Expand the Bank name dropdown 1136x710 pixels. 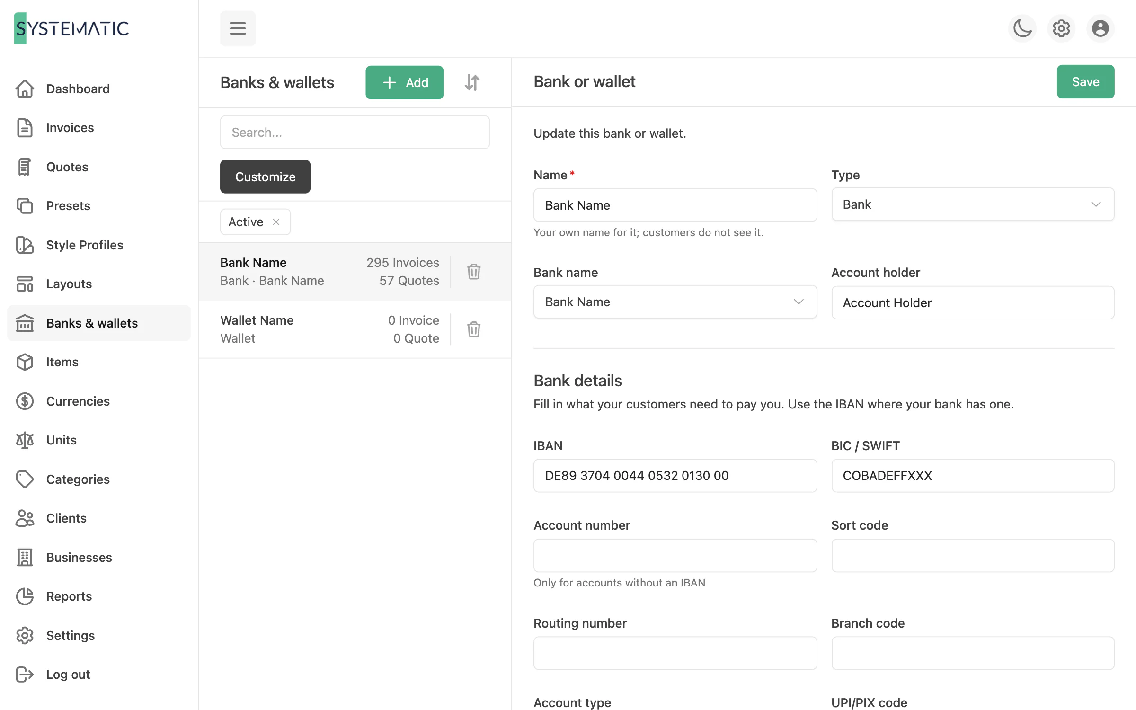pyautogui.click(x=675, y=302)
